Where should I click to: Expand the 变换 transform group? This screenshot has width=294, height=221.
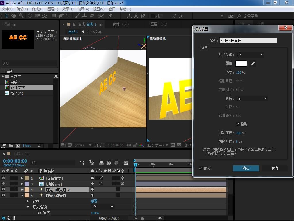tap(28, 201)
